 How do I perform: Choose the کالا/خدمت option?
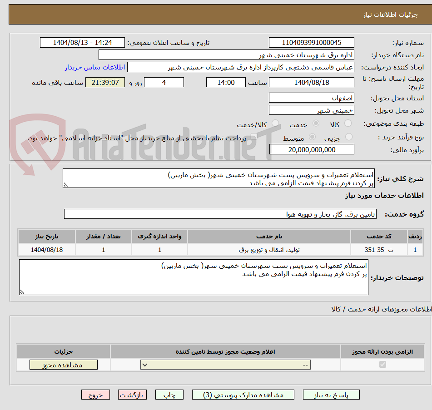click(275, 123)
